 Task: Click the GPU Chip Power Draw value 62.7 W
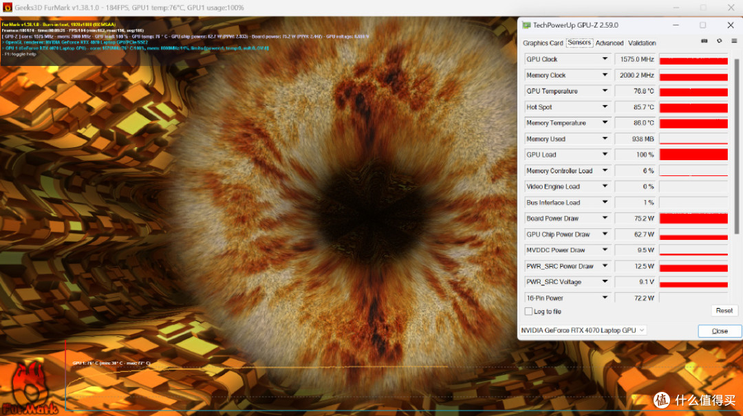pyautogui.click(x=636, y=234)
